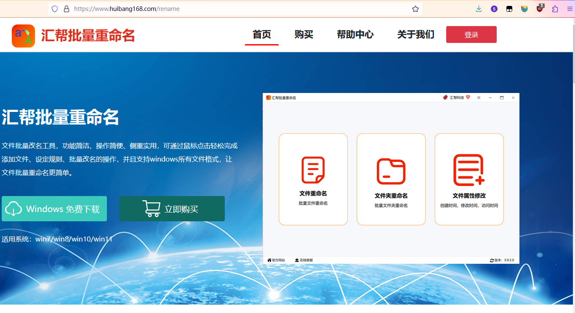Click the 汇帮科技 text in app titlebar
Image resolution: width=575 pixels, height=313 pixels.
457,98
